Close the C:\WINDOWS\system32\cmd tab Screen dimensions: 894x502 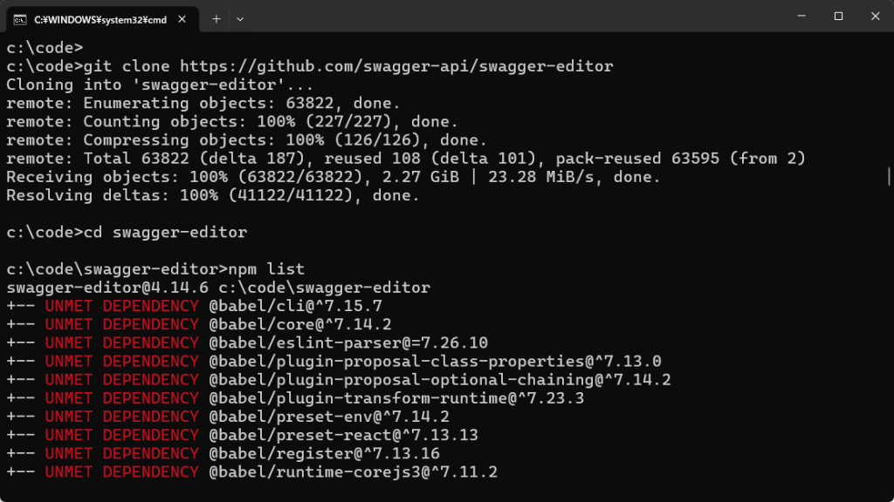click(182, 19)
